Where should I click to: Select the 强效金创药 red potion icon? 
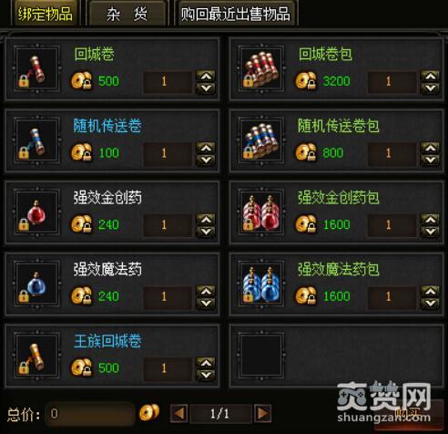pos(37,212)
